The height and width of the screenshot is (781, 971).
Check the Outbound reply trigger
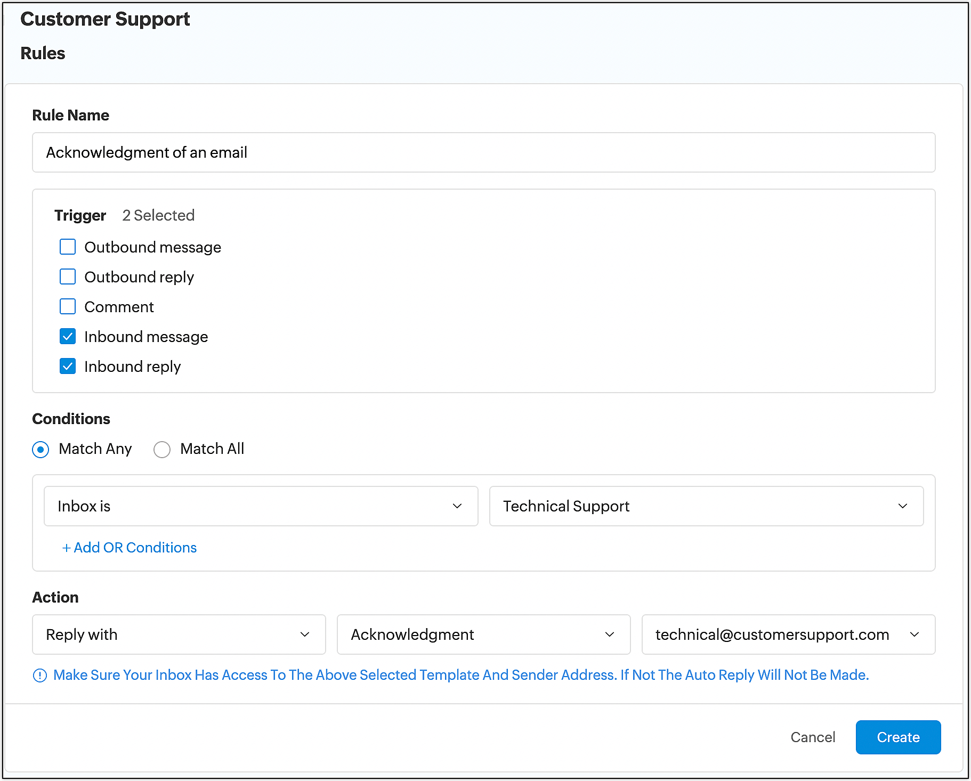click(67, 276)
